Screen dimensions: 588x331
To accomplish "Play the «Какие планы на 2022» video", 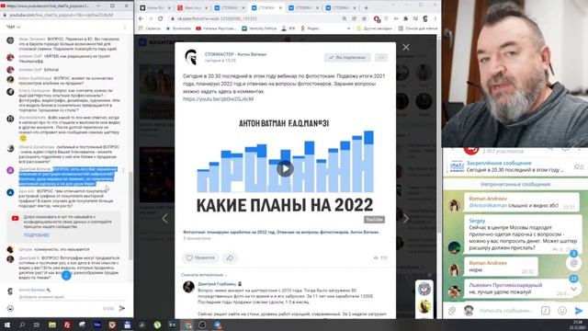I will 286,169.
